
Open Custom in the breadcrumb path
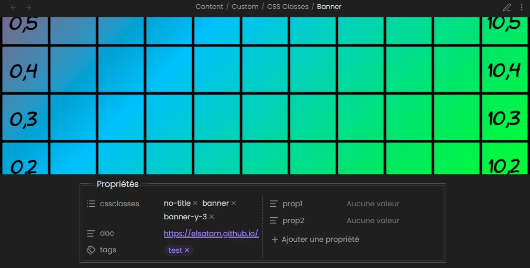coord(245,7)
